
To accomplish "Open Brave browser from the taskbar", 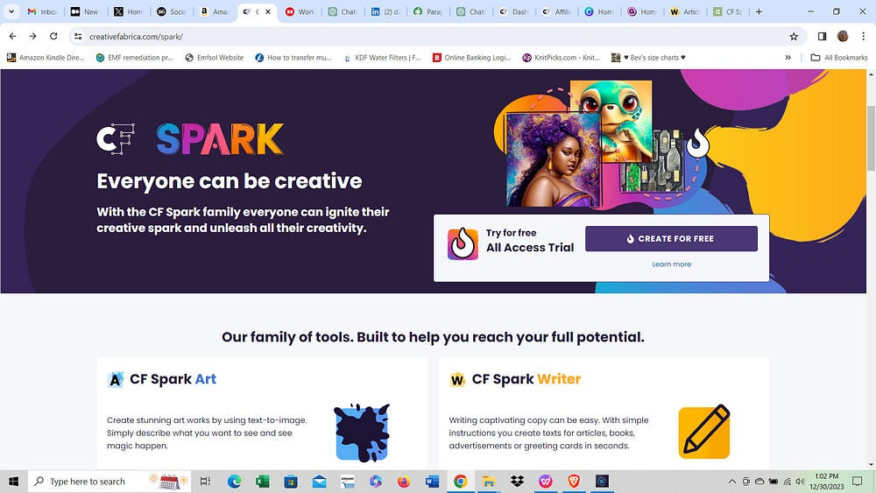I will pyautogui.click(x=574, y=482).
